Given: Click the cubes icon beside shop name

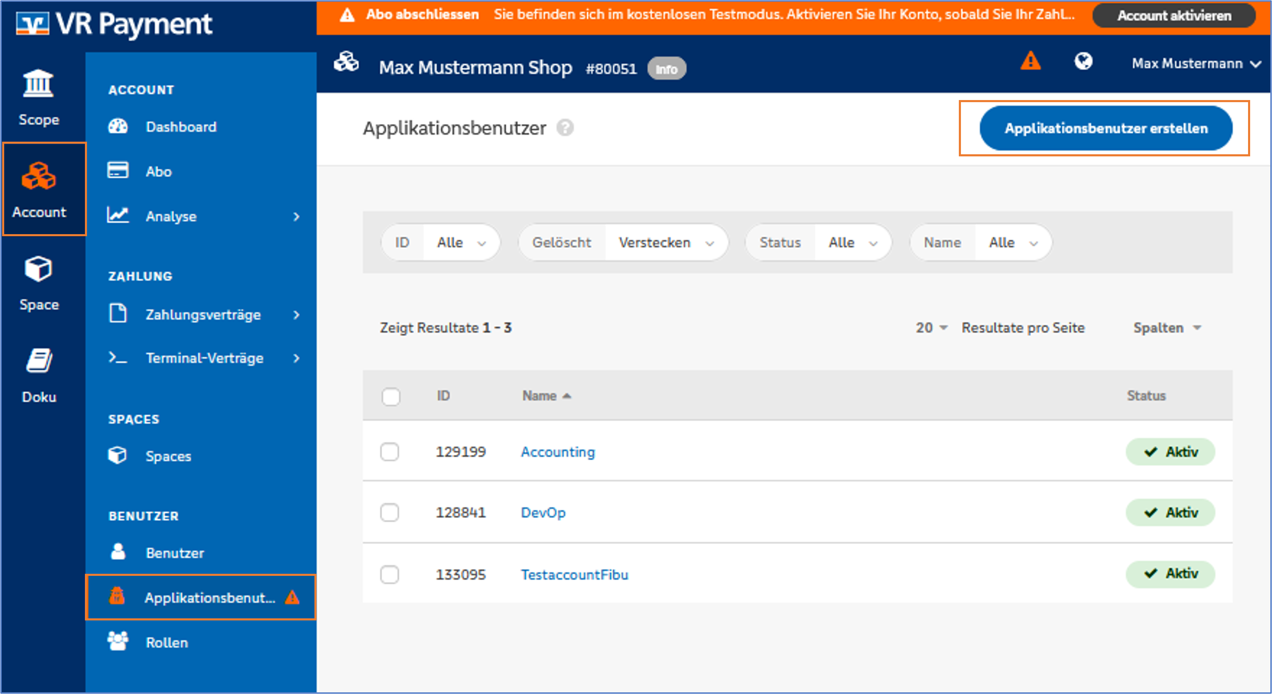Looking at the screenshot, I should point(346,62).
